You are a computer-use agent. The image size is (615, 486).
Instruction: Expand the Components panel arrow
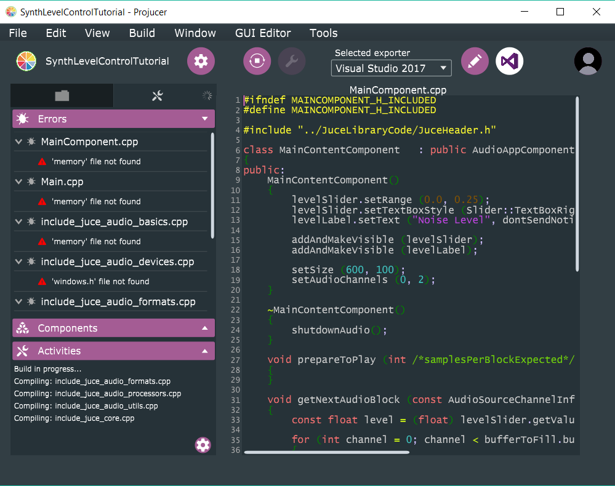205,328
